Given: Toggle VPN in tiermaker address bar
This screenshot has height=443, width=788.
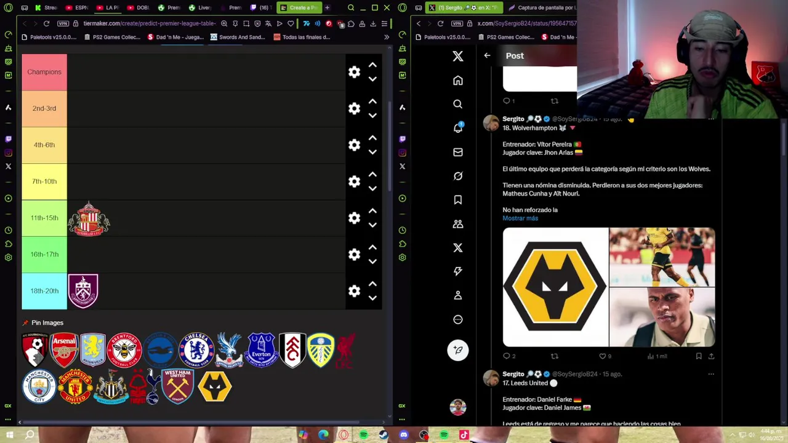Looking at the screenshot, I should [x=63, y=23].
